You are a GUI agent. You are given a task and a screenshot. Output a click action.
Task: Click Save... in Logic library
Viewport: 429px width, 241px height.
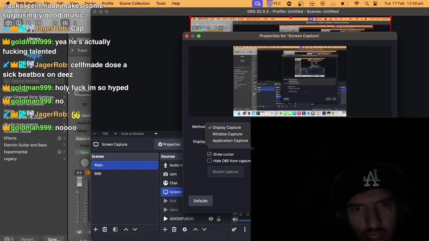[x=54, y=239]
